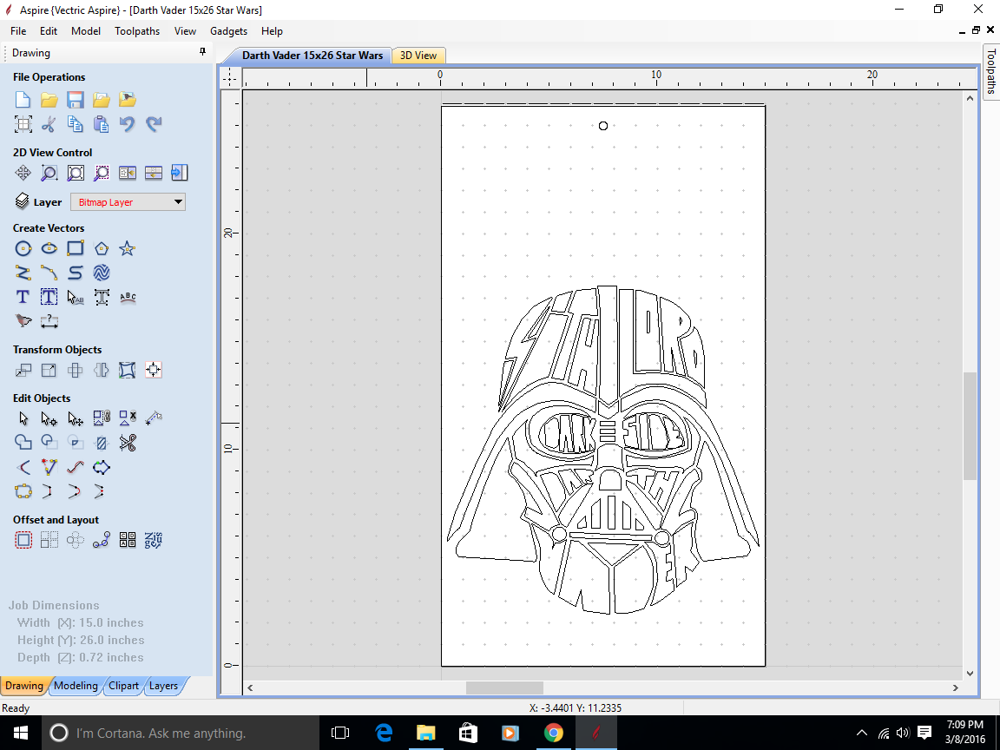Open the Create Text tool

point(23,297)
